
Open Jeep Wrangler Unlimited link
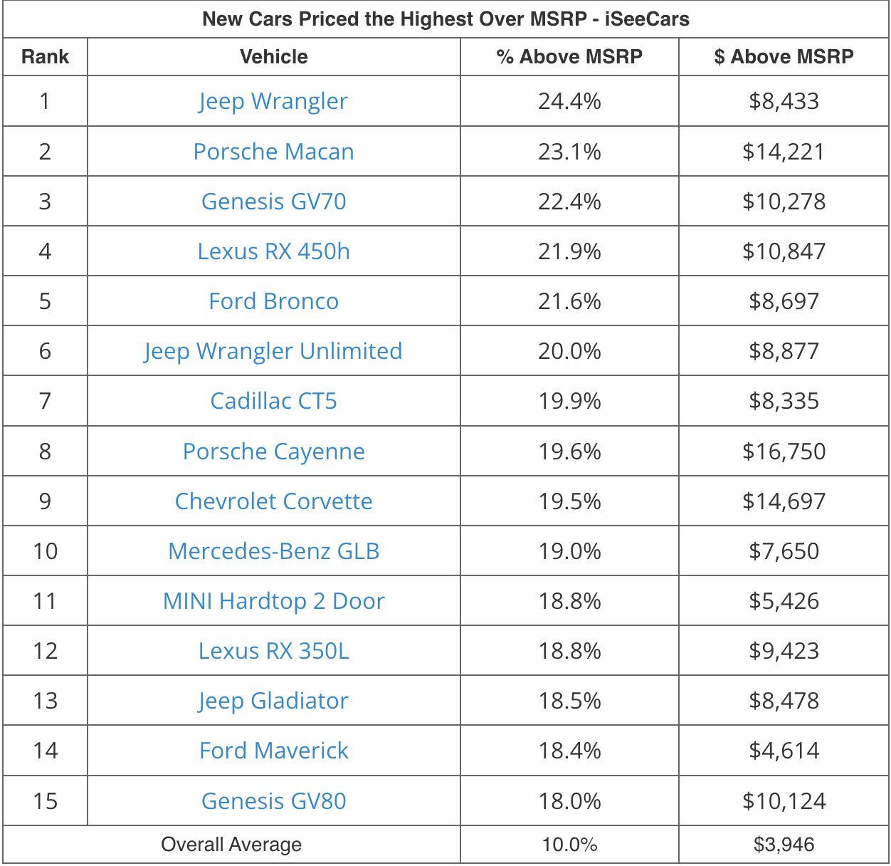pos(273,351)
